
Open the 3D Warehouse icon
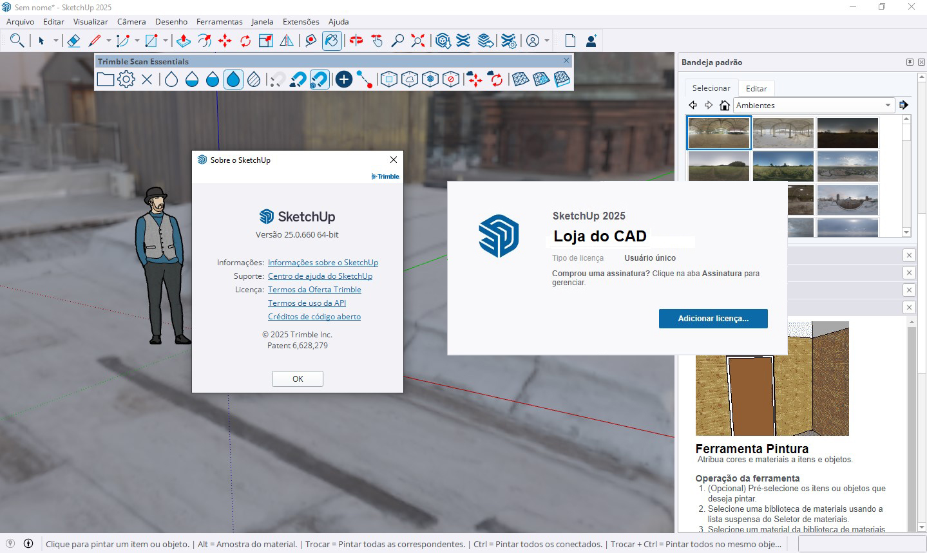click(443, 41)
